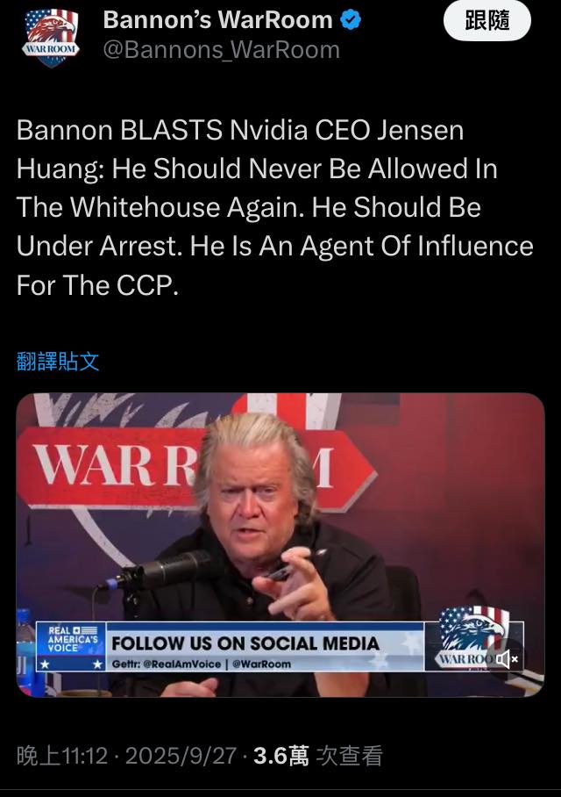This screenshot has width=561, height=797.
Task: Open the Bannon's WarRoom profile avatar
Action: click(x=51, y=37)
